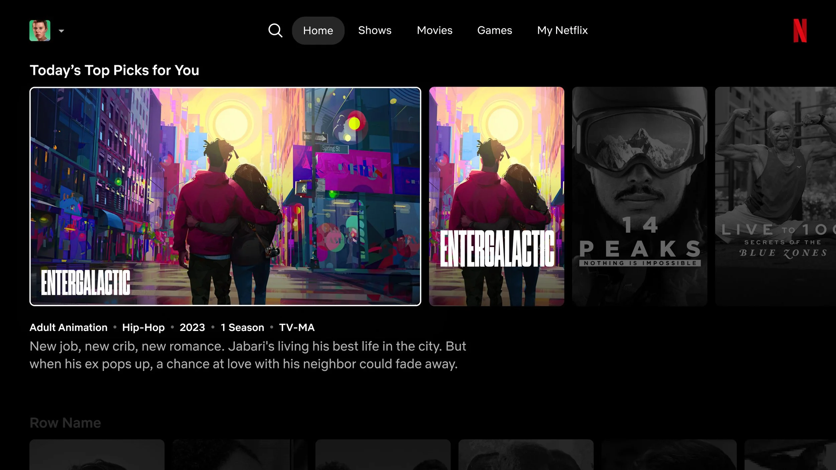The image size is (836, 470).
Task: Play the large Entergalactic featured tile
Action: point(225,196)
